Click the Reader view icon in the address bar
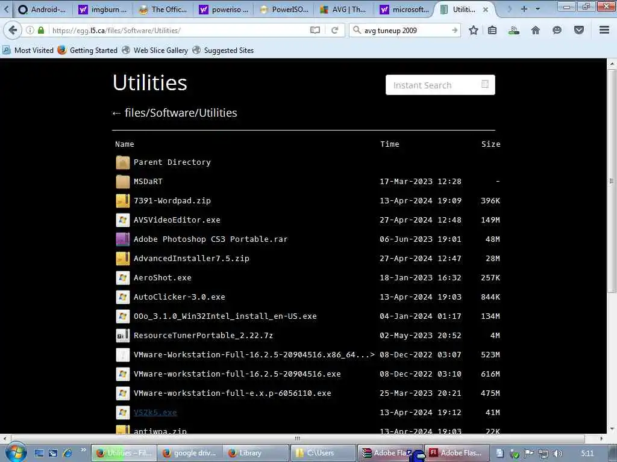This screenshot has height=462, width=617. click(x=315, y=30)
